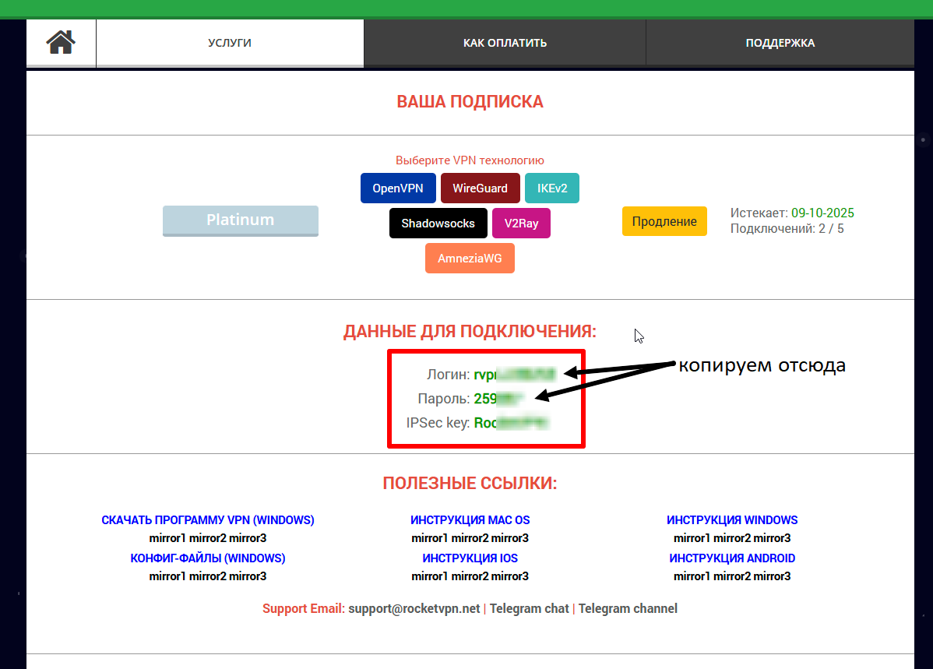
Task: Click the Platinum plan badge
Action: pos(240,220)
